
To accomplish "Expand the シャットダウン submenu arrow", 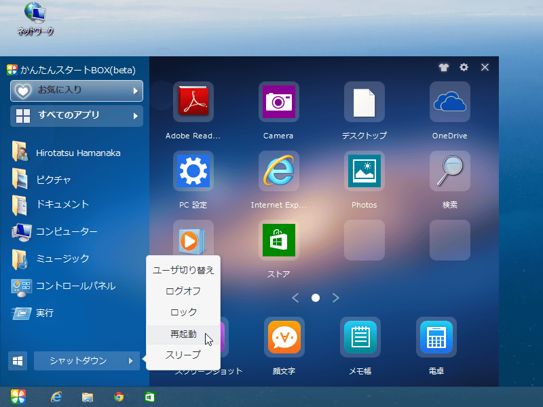I will [x=131, y=361].
